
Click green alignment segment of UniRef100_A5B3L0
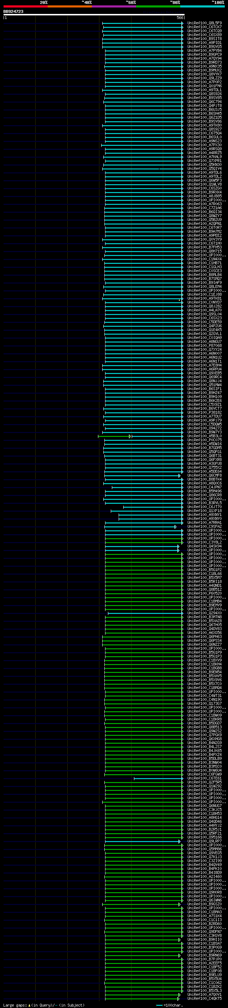[114, 436]
